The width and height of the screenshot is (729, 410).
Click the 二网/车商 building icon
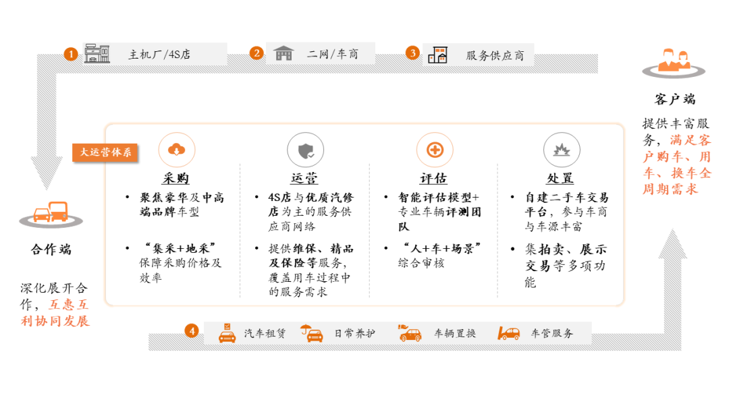tap(283, 53)
